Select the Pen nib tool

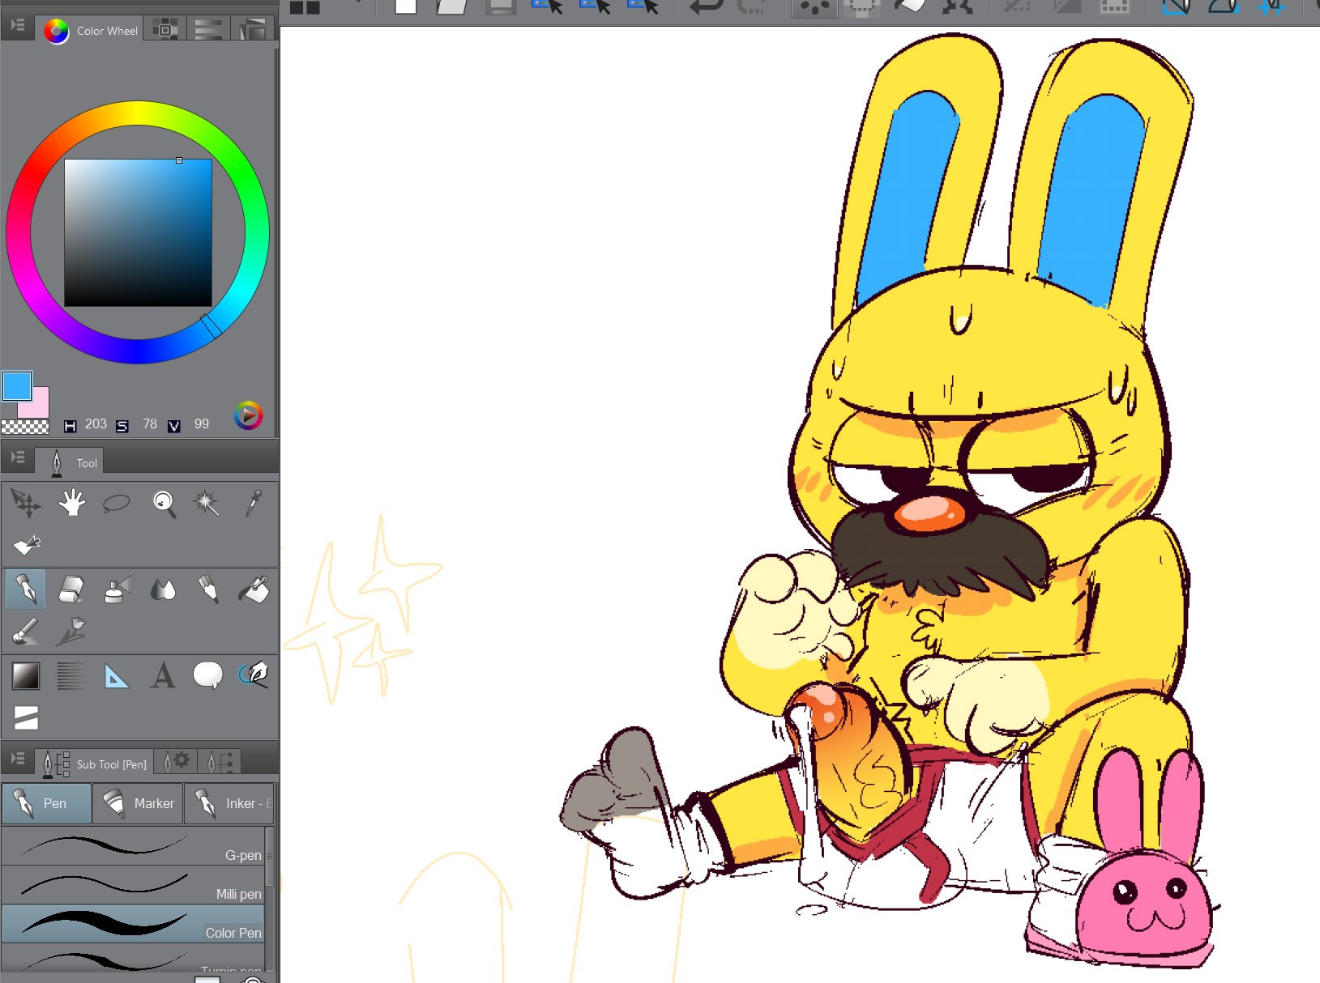pyautogui.click(x=25, y=589)
